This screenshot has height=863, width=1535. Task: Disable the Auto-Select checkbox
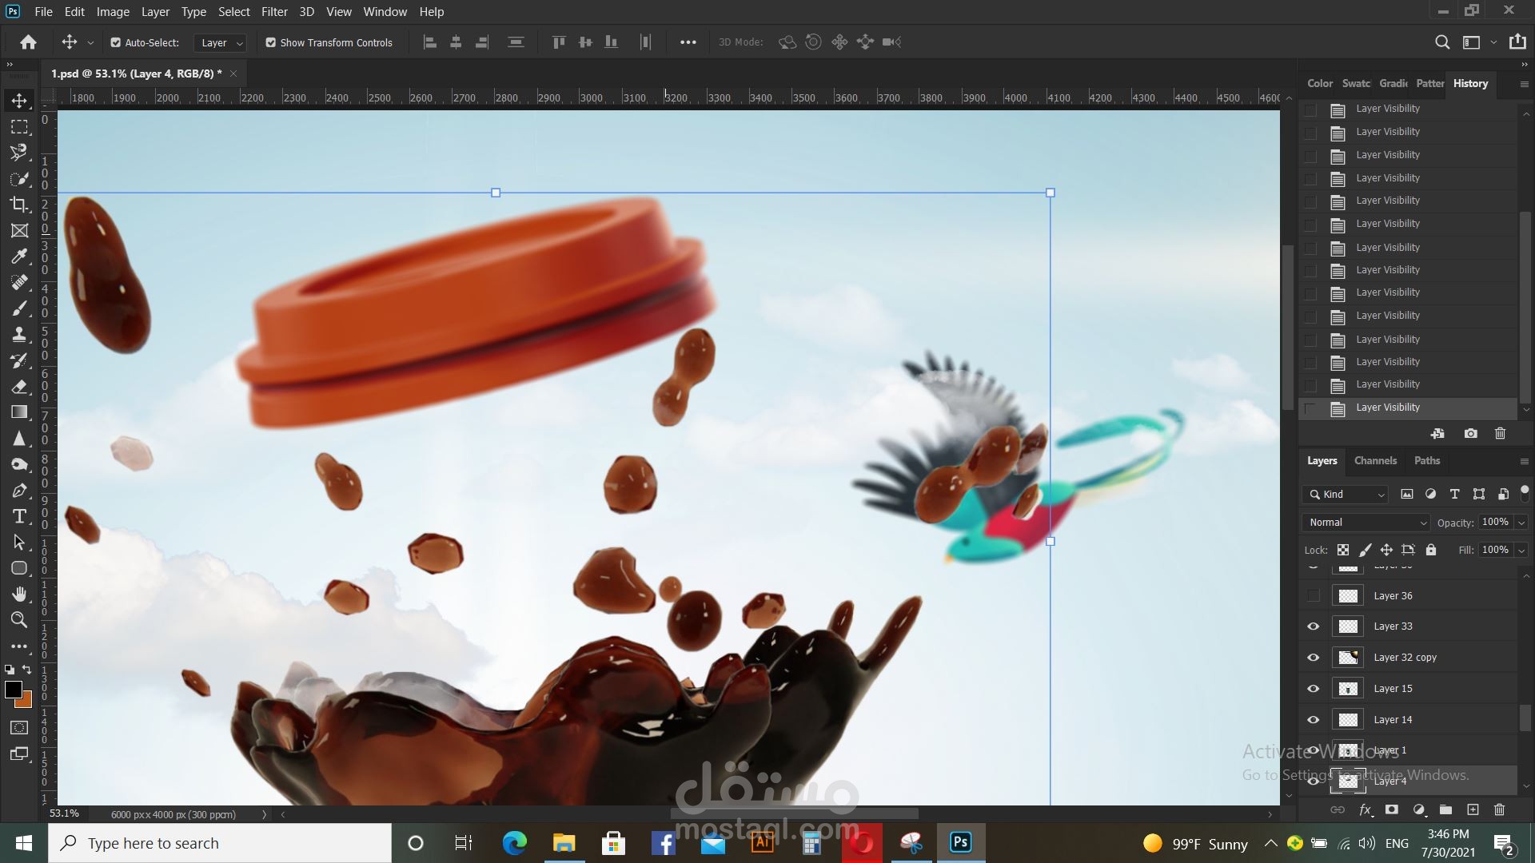click(116, 42)
